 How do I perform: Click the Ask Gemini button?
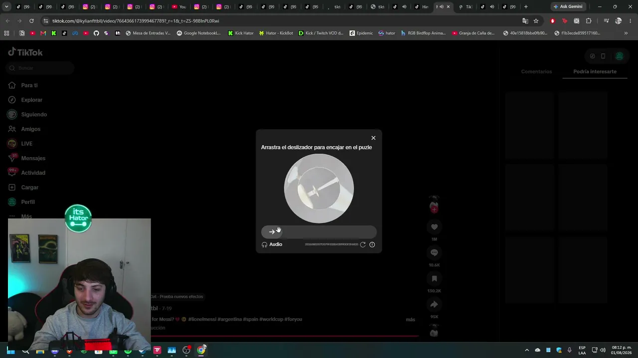click(568, 6)
